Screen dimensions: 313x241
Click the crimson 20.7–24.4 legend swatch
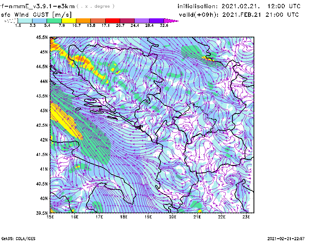tap(128, 21)
